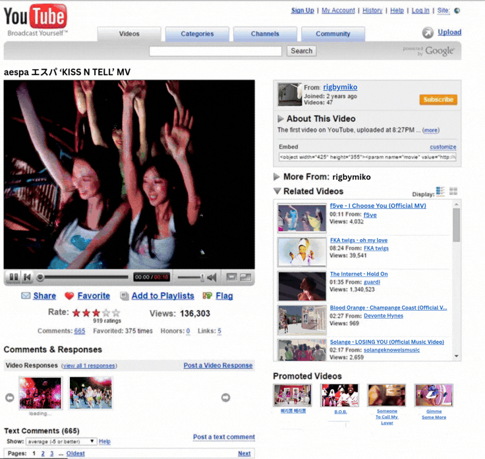Open the comment Show filter dropdown
485x459 pixels.
[x=61, y=441]
